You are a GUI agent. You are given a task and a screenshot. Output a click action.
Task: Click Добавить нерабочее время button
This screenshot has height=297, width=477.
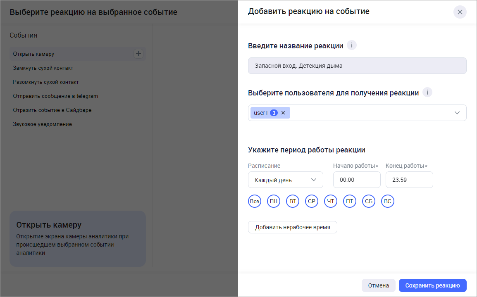(x=292, y=227)
